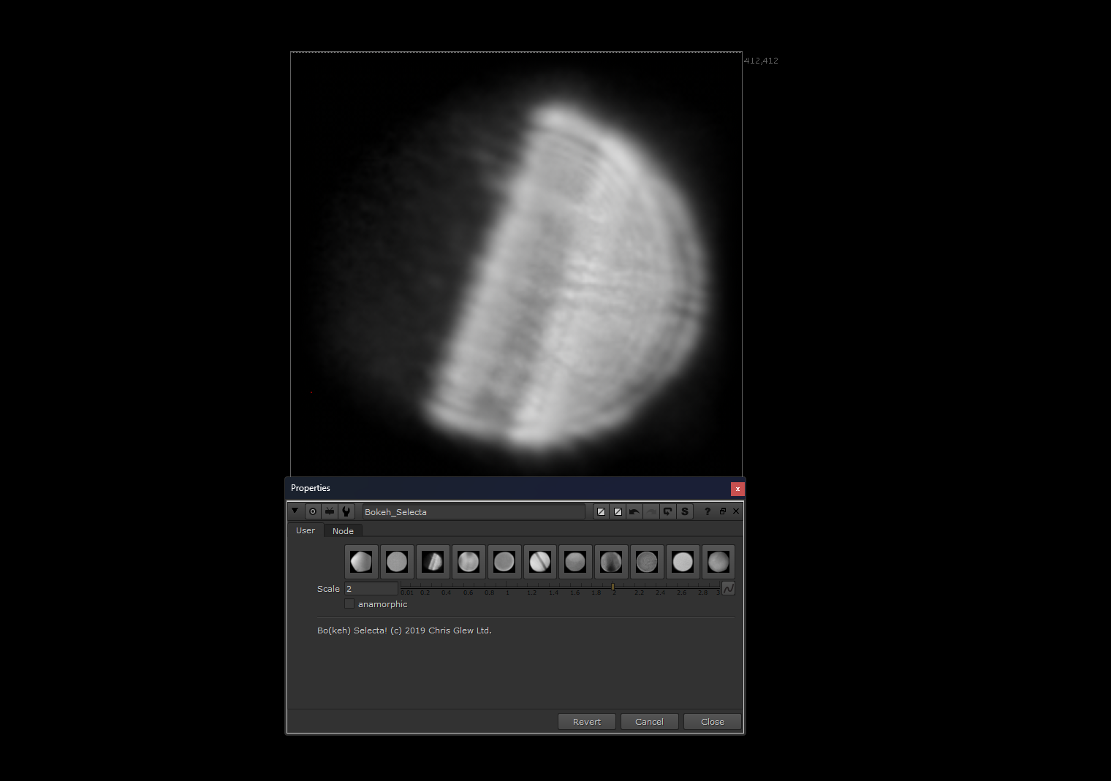Click the Bokeh_Selecta node name field
Screen dimensions: 1111x781
[x=474, y=512]
